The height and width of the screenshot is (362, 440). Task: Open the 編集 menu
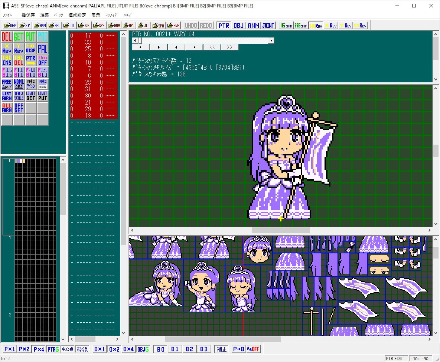point(44,15)
